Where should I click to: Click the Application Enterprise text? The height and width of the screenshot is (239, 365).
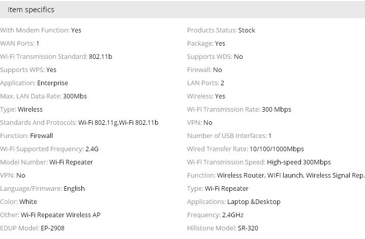coord(34,83)
